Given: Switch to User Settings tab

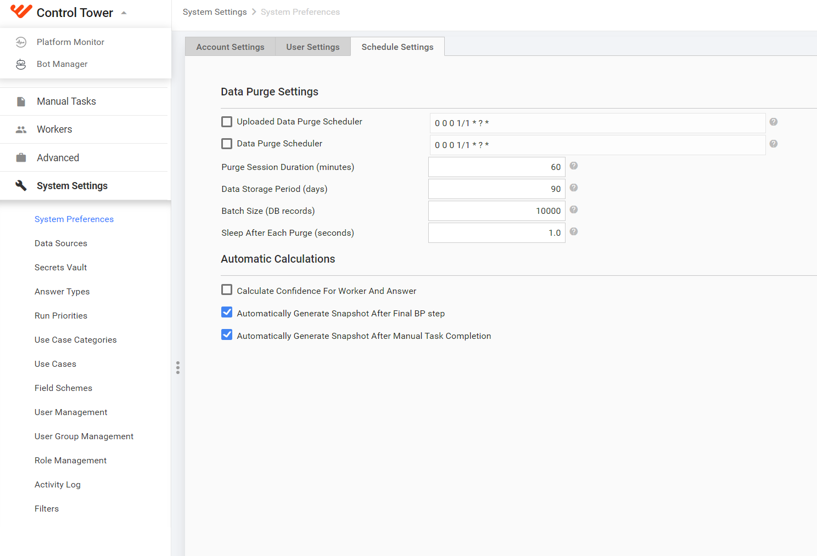Looking at the screenshot, I should [x=313, y=47].
